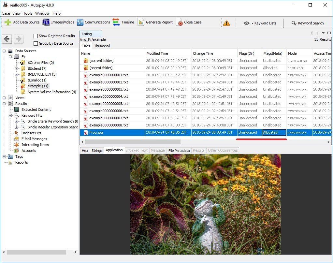
Task: Switch to the Strings tab
Action: pyautogui.click(x=97, y=151)
